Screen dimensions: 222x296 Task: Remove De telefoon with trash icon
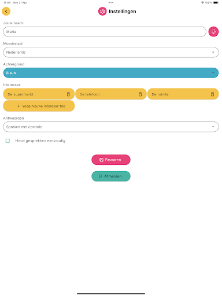[140, 94]
